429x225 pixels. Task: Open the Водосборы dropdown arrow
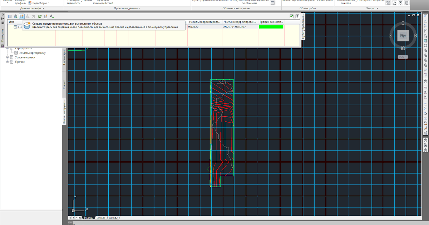49,3
